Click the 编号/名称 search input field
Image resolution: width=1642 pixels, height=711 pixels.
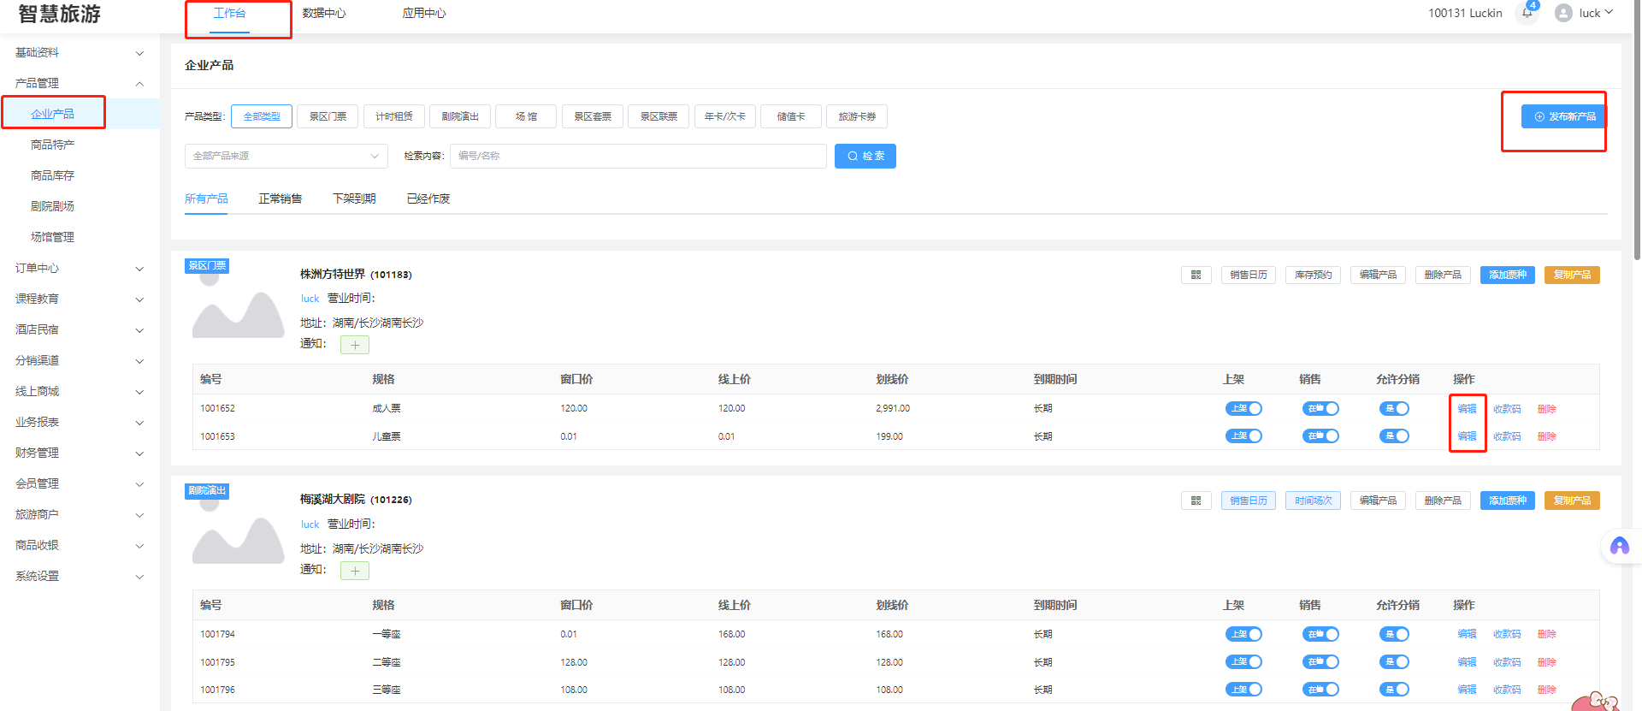click(637, 156)
